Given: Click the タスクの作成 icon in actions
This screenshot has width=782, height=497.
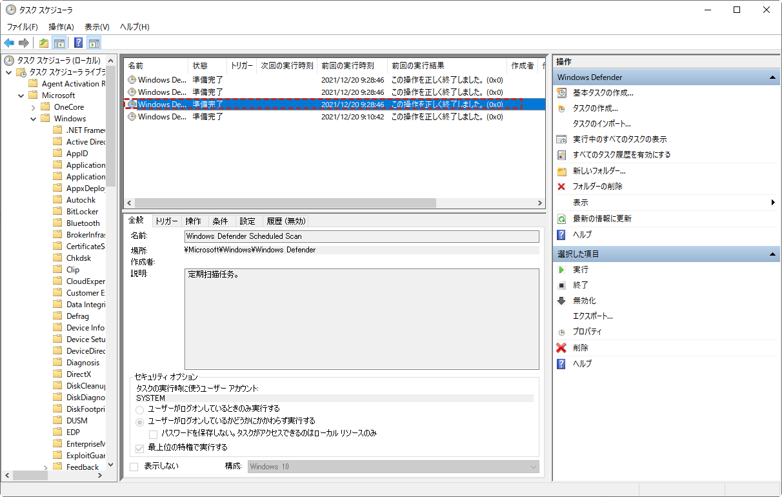Looking at the screenshot, I should (x=561, y=108).
